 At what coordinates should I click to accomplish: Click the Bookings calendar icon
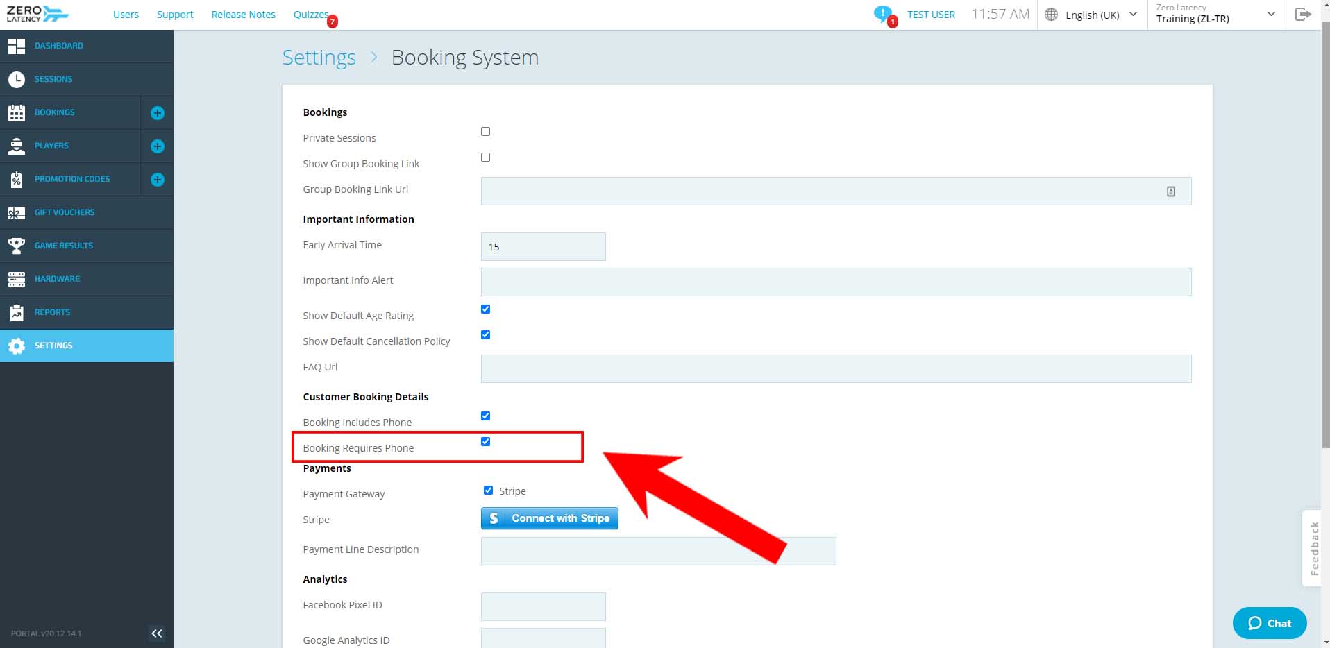[x=17, y=112]
